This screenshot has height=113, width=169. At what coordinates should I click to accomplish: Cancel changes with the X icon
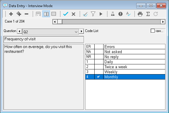click(x=73, y=14)
